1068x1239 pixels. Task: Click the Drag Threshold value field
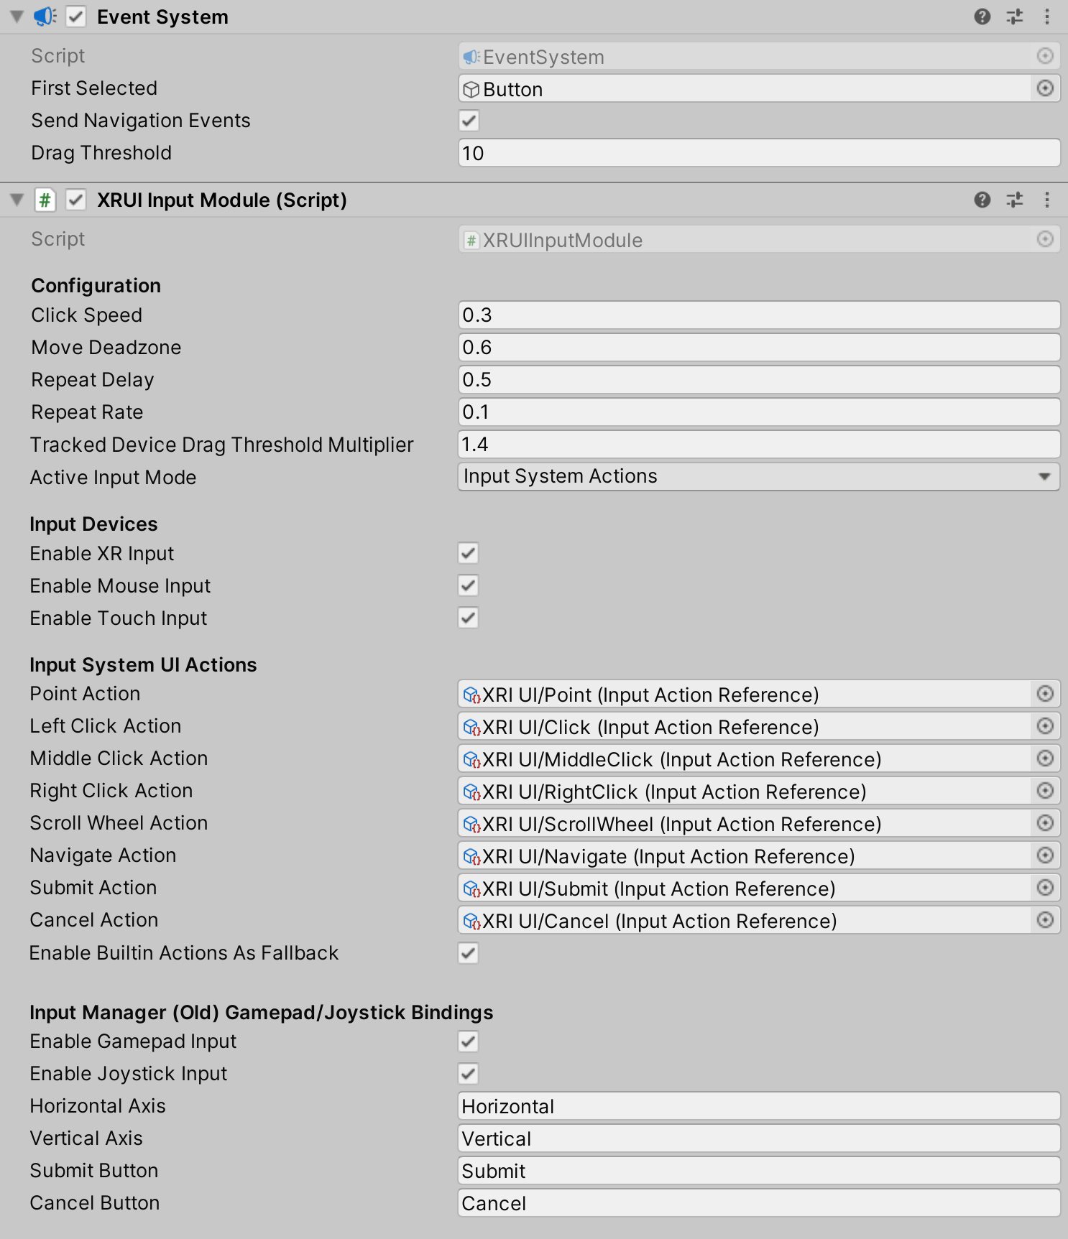758,153
